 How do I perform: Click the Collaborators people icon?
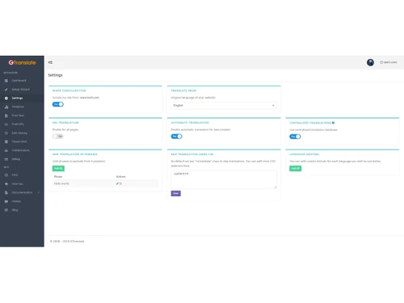6,150
